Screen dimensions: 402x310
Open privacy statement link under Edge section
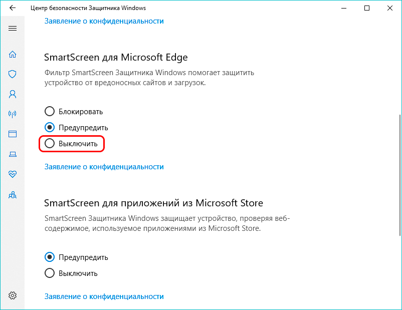104,167
